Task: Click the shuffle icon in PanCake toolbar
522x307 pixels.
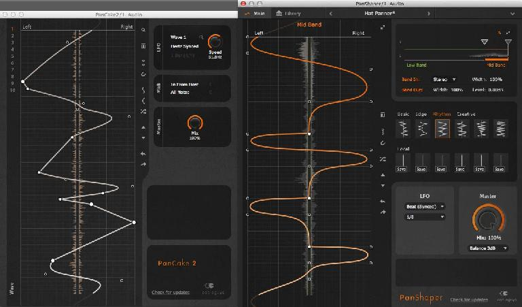Action: coord(143,112)
